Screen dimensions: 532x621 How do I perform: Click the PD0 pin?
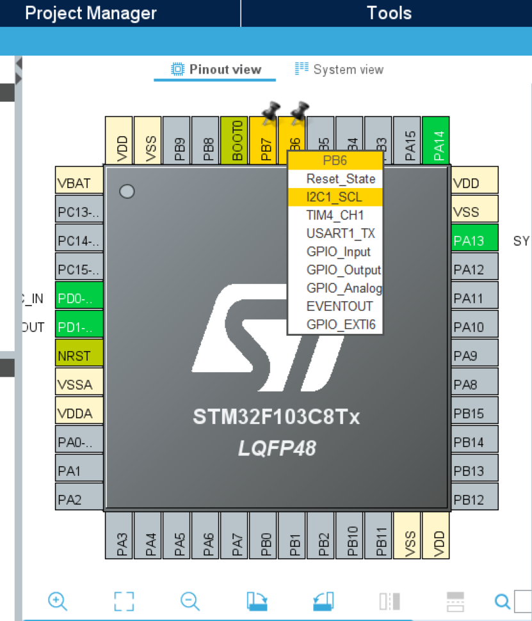79,295
